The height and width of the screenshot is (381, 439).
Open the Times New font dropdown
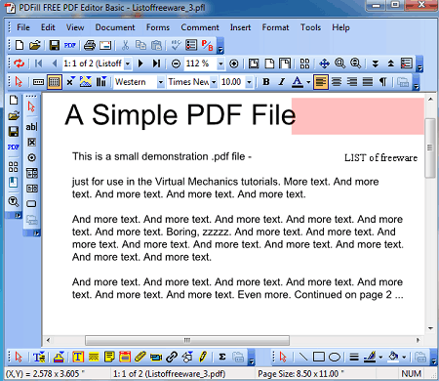click(x=214, y=82)
